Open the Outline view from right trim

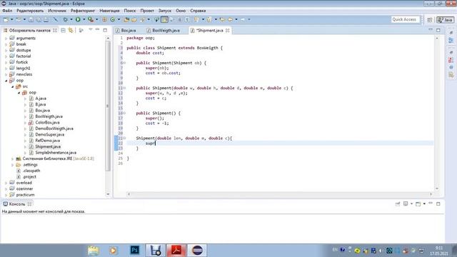tap(451, 40)
